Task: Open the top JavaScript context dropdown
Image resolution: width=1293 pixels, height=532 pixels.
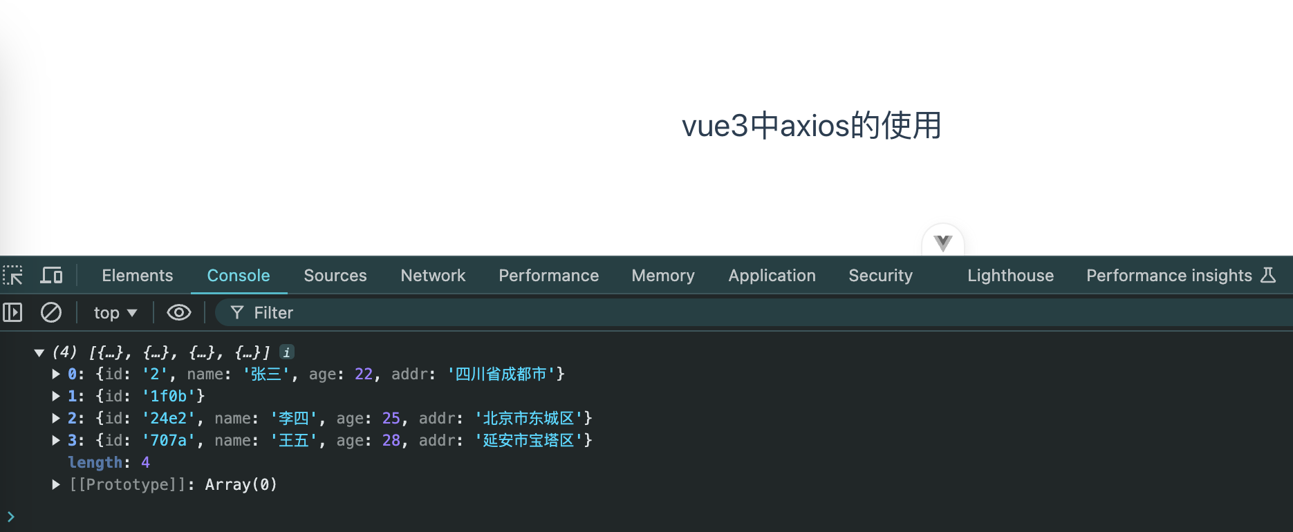Action: (115, 313)
